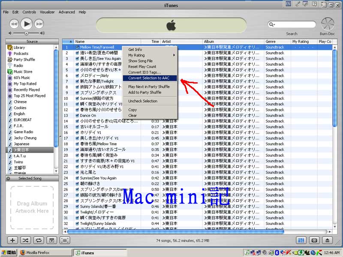The height and width of the screenshot is (257, 343).
Task: Click the Bluetooth icon in the system tray
Action: tap(277, 252)
